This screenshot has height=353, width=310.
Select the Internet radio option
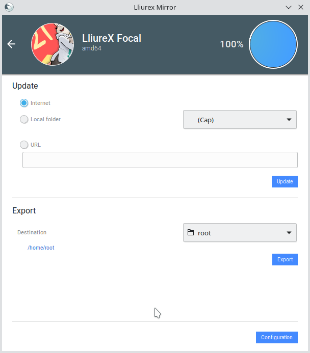pos(24,103)
